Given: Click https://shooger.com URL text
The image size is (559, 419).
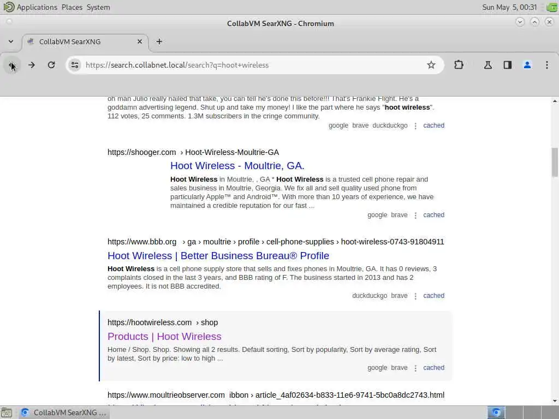Looking at the screenshot, I should click(x=141, y=152).
